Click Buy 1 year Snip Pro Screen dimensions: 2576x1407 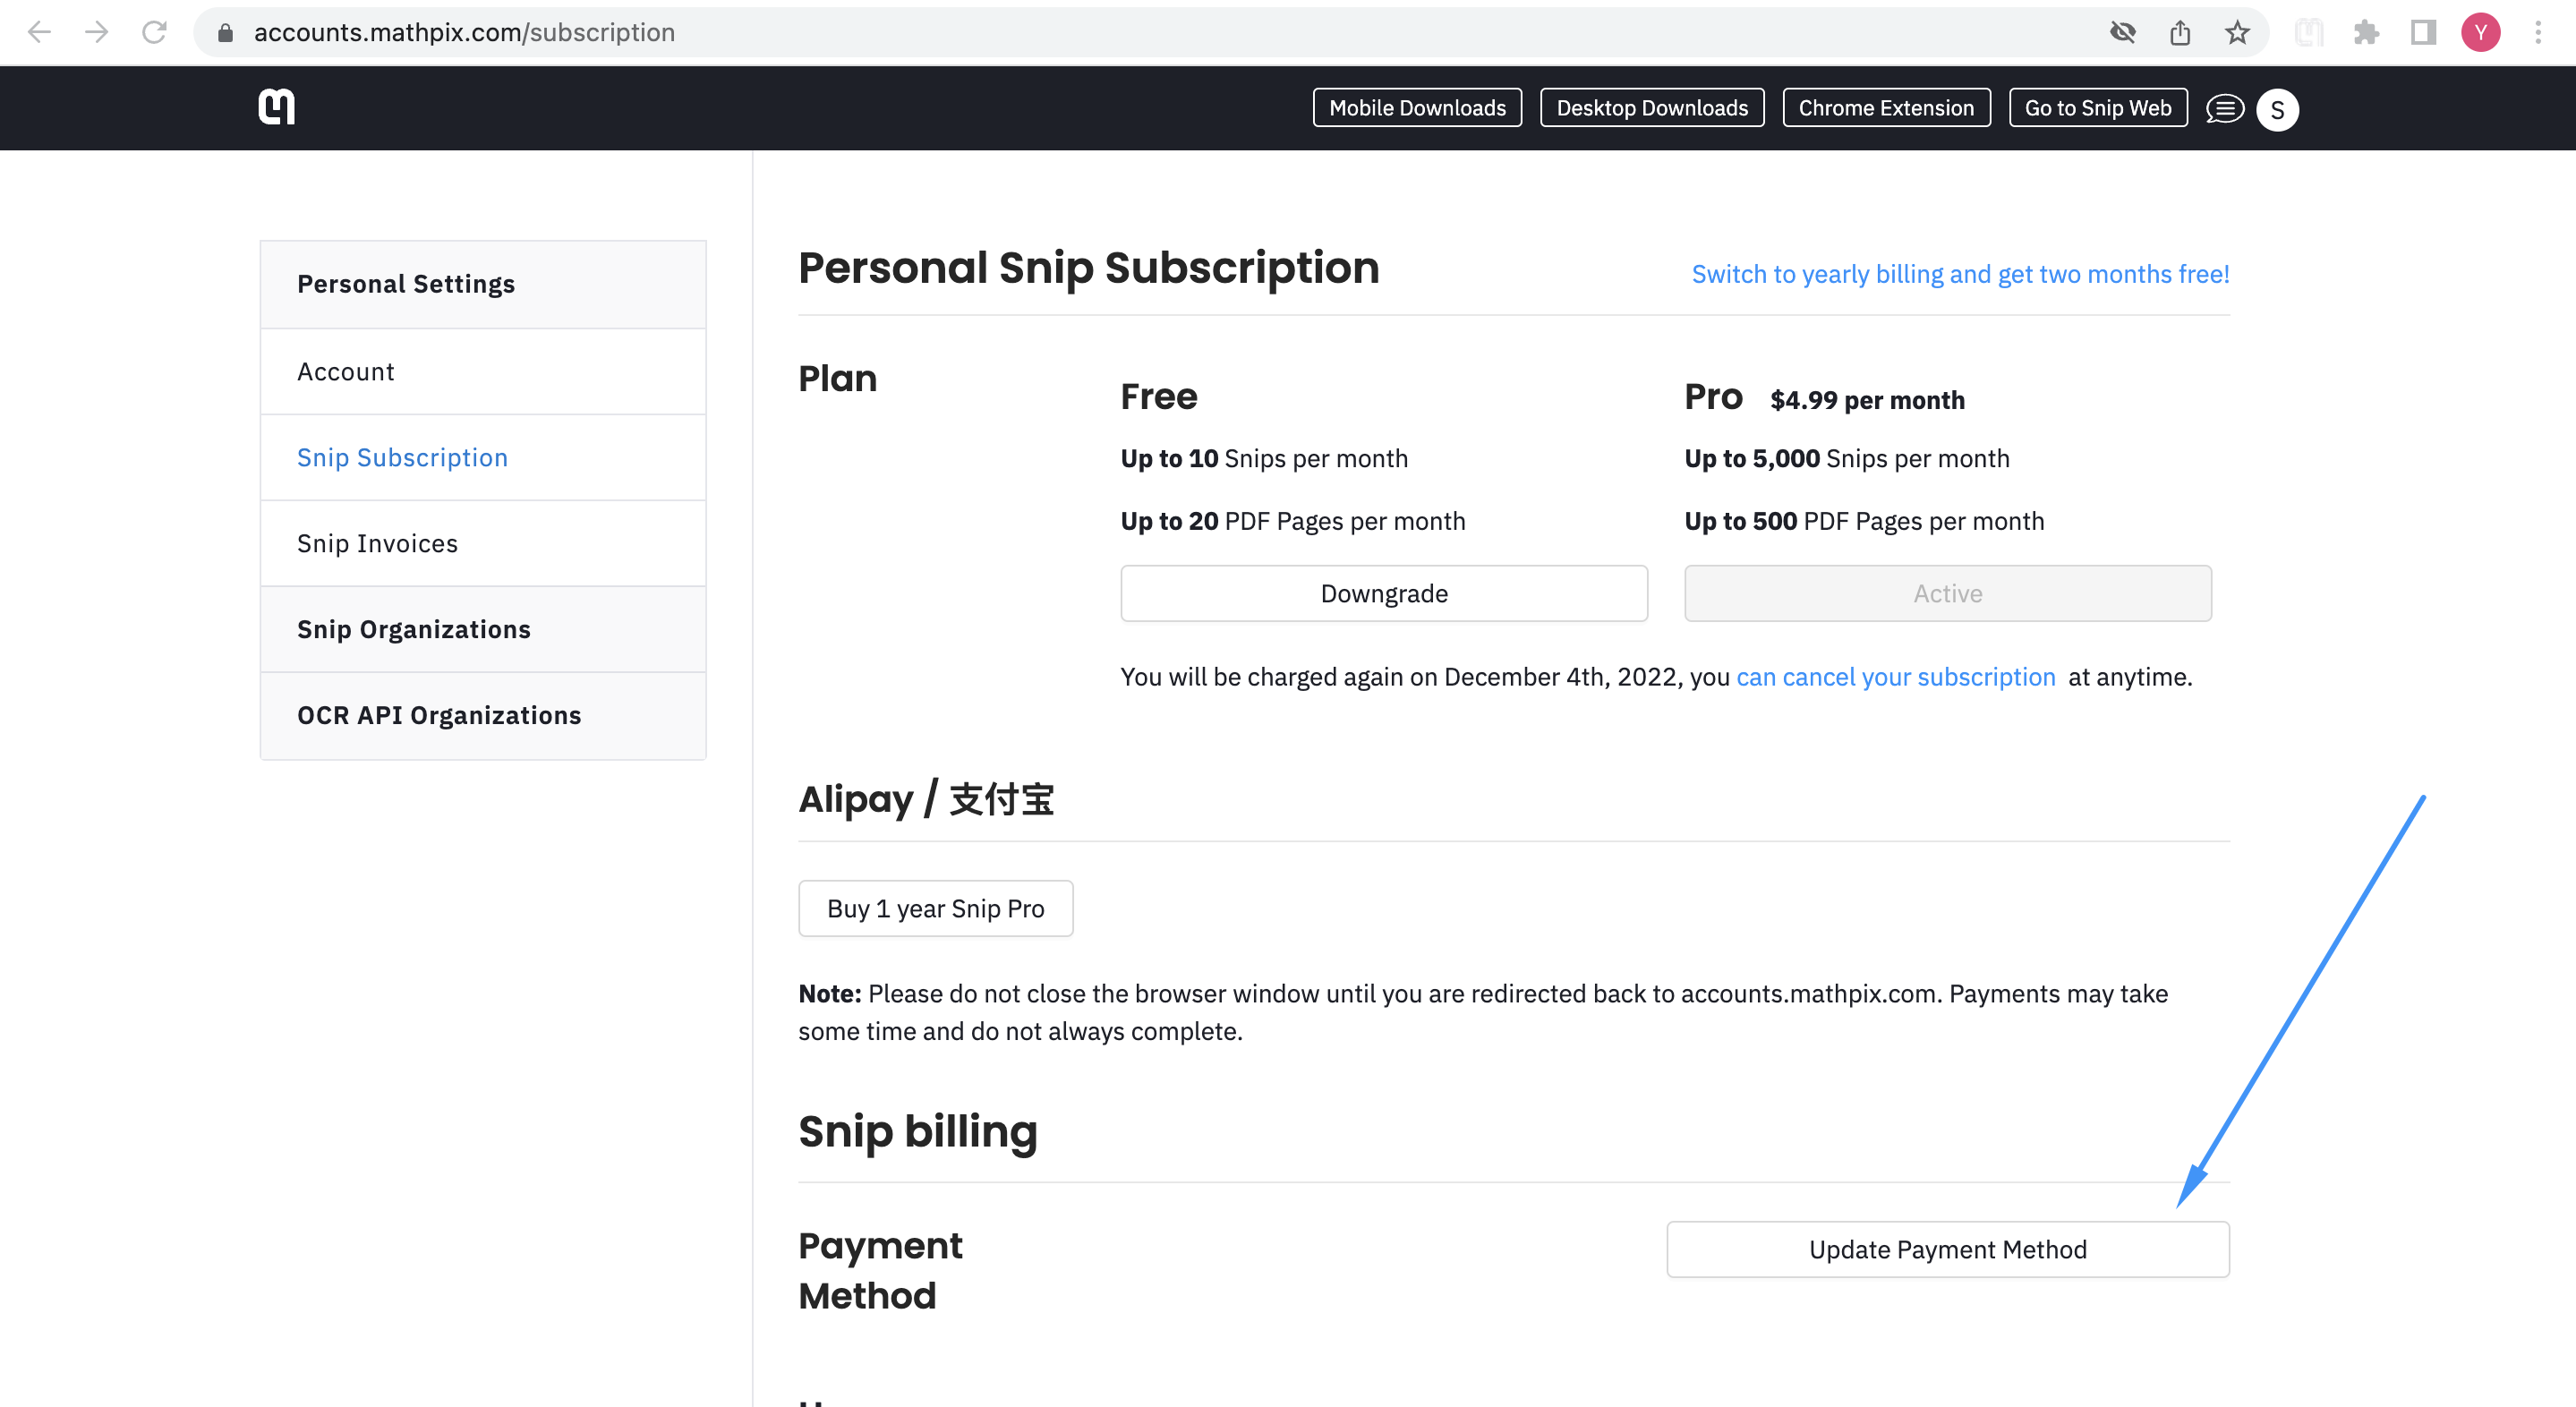tap(935, 908)
